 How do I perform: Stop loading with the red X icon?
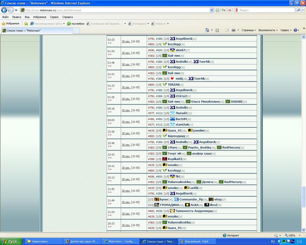(230, 10)
